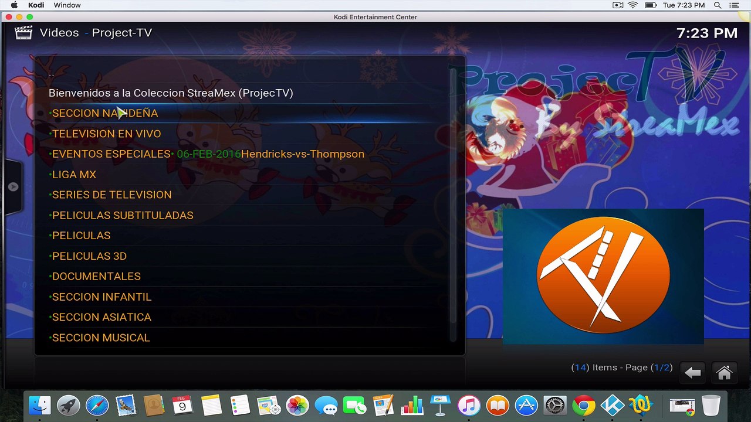Image resolution: width=751 pixels, height=422 pixels.
Task: Open App Store icon in dock
Action: [x=526, y=405]
